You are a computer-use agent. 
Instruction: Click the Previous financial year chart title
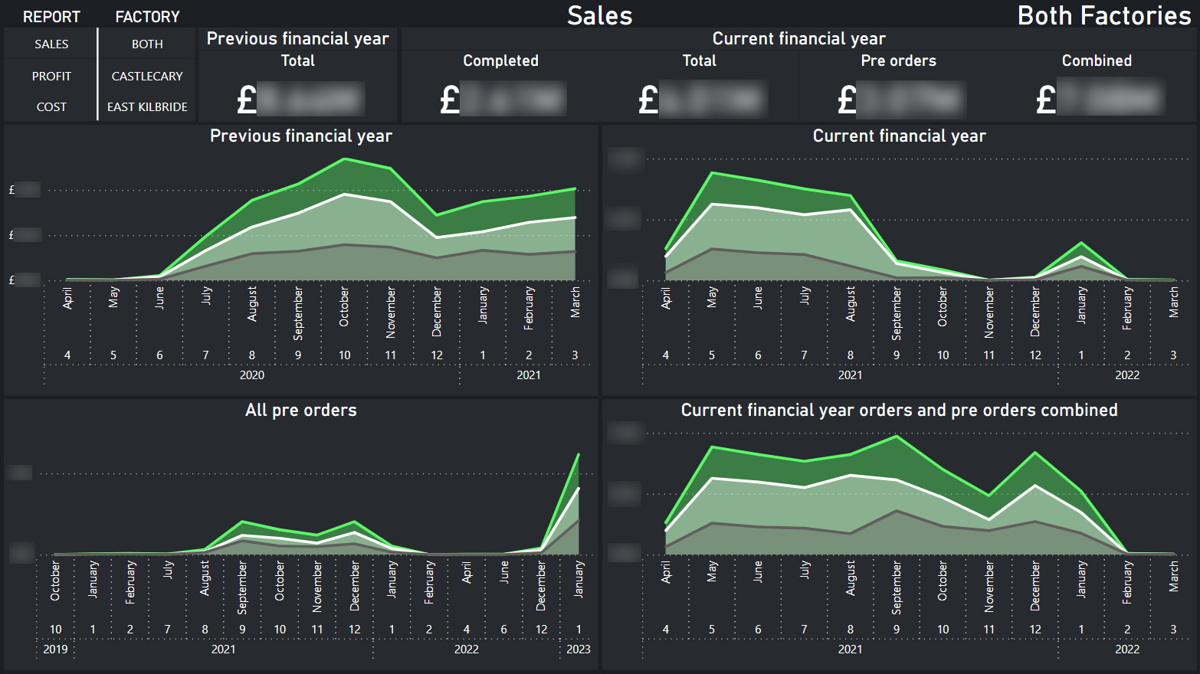point(301,136)
